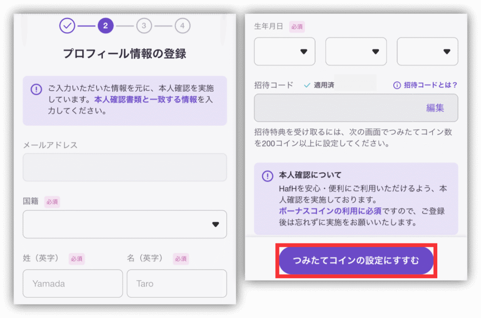Click 編集 to edit the invitation code

click(435, 108)
